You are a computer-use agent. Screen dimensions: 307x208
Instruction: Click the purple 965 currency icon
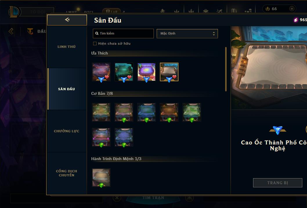[x=296, y=20]
